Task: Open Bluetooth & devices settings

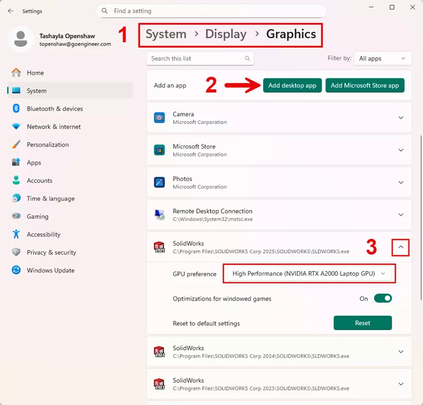Action: click(70, 109)
